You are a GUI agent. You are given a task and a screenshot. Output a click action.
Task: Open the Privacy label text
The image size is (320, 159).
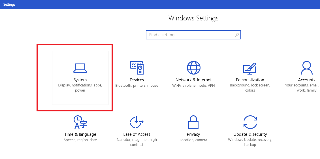click(193, 134)
